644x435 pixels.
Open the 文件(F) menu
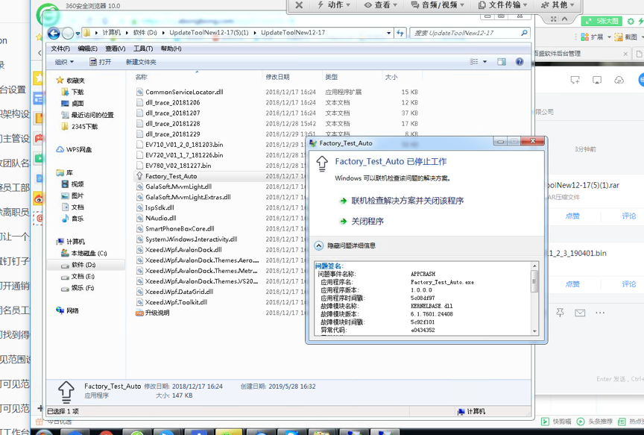(60, 48)
